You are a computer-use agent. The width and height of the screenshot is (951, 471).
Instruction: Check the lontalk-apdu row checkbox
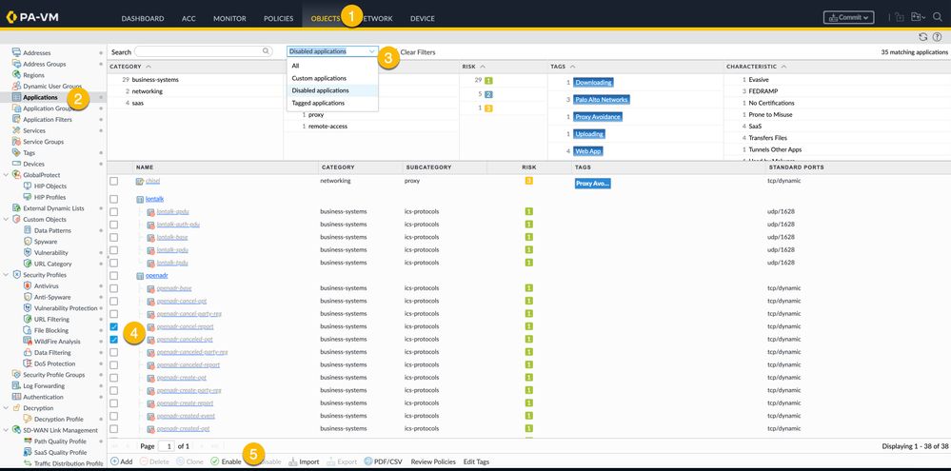coord(114,211)
